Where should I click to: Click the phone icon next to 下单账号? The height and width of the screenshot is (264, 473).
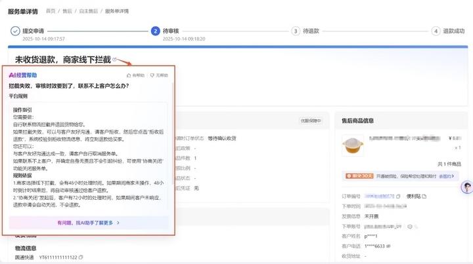tap(417, 226)
